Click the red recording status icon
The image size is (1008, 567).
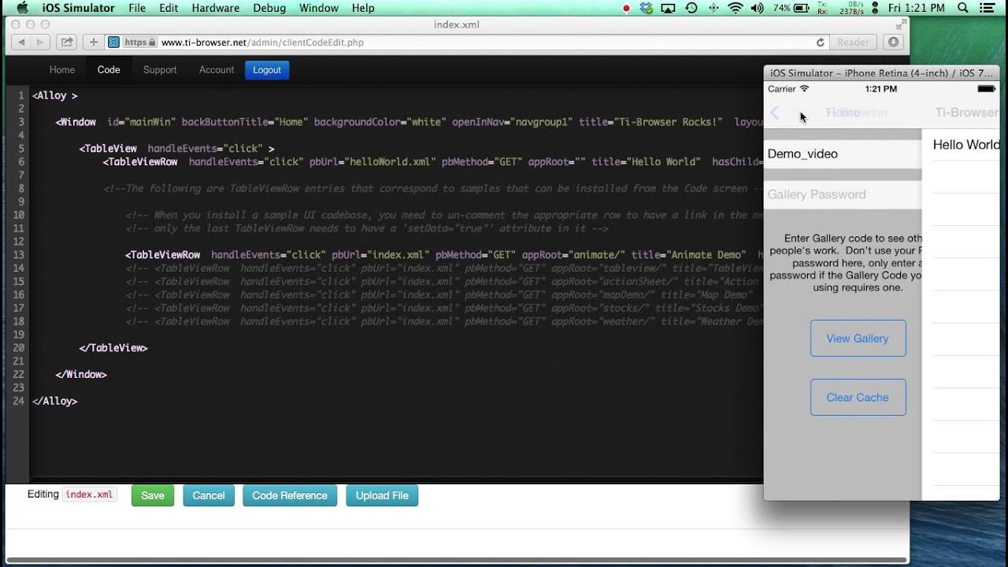pyautogui.click(x=626, y=8)
